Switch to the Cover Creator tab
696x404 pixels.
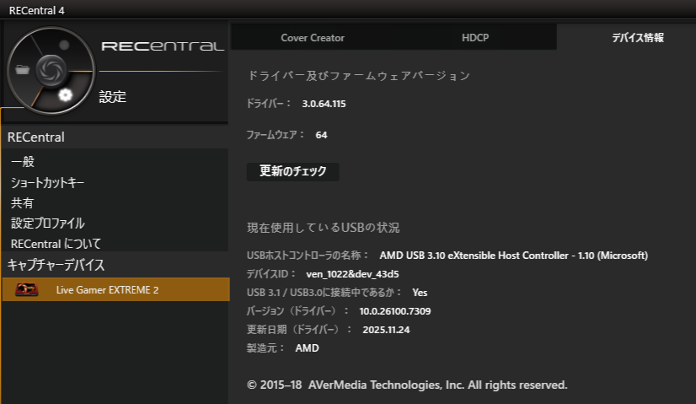point(313,38)
